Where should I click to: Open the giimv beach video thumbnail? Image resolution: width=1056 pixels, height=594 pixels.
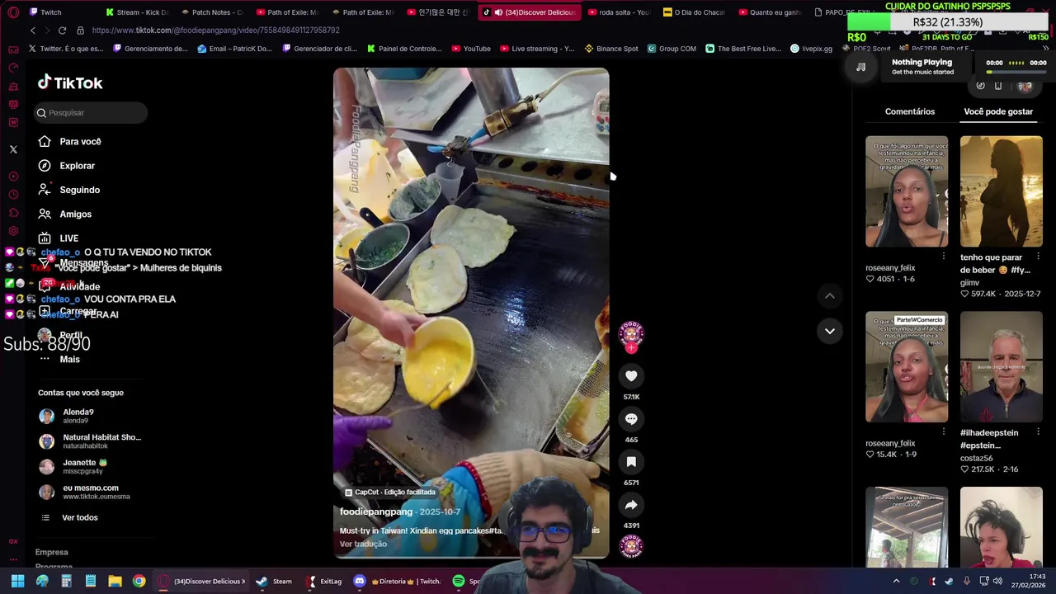pos(1001,191)
